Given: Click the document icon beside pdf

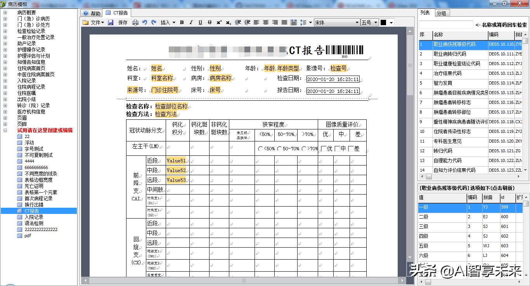Looking at the screenshot, I should [x=20, y=236].
